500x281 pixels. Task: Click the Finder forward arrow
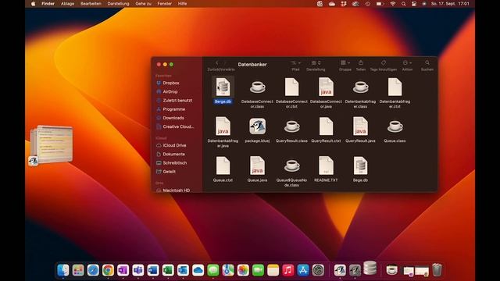tap(224, 63)
